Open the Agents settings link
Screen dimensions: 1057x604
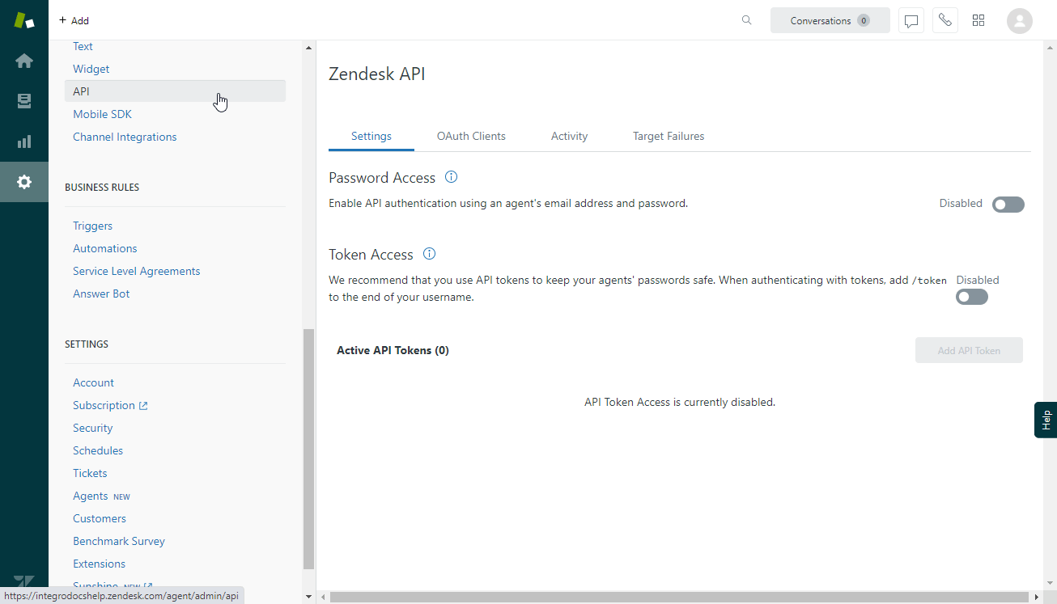pyautogui.click(x=91, y=496)
